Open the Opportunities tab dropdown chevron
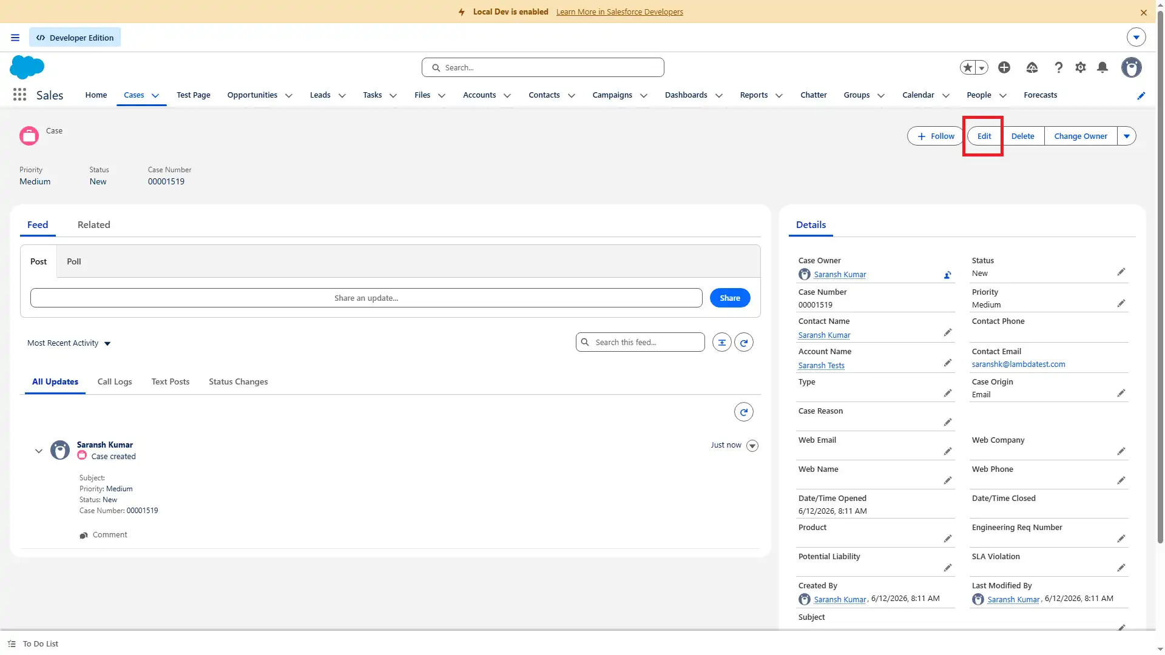1165x655 pixels. tap(289, 96)
